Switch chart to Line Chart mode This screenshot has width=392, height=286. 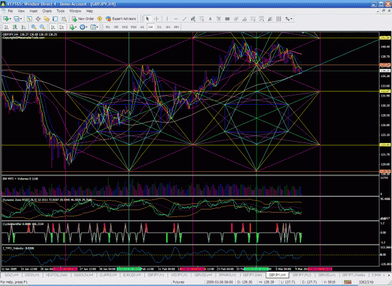pos(23,27)
